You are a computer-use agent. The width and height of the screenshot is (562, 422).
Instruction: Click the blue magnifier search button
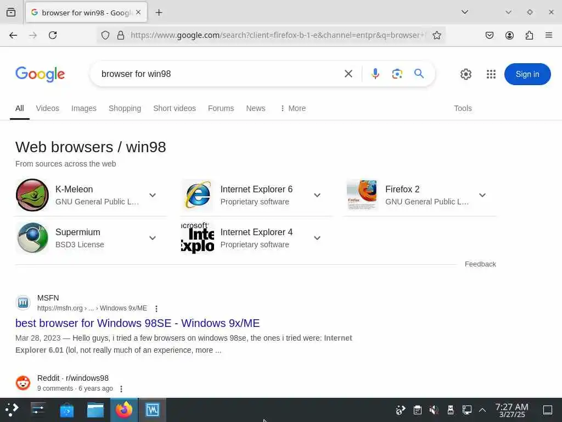click(419, 74)
